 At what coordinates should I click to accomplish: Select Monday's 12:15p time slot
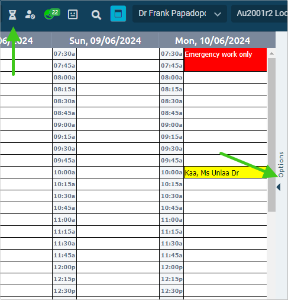tap(225, 279)
